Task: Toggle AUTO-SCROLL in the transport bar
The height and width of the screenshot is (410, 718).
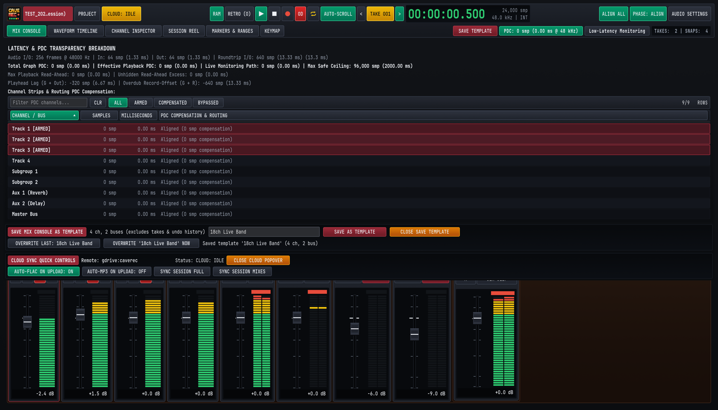Action: [338, 14]
